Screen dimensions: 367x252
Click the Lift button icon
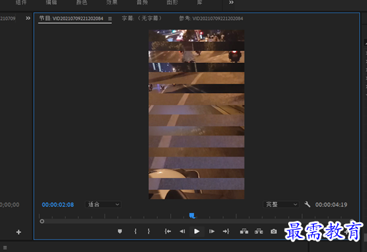click(x=244, y=231)
